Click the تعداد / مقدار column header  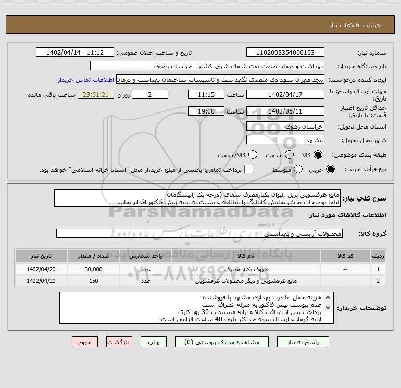pyautogui.click(x=94, y=256)
